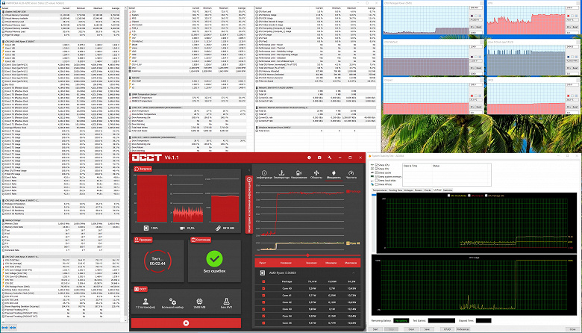This screenshot has height=333, width=582.
Task: Toggle Core #0 row checkbox in OCCT table
Action: click(263, 288)
